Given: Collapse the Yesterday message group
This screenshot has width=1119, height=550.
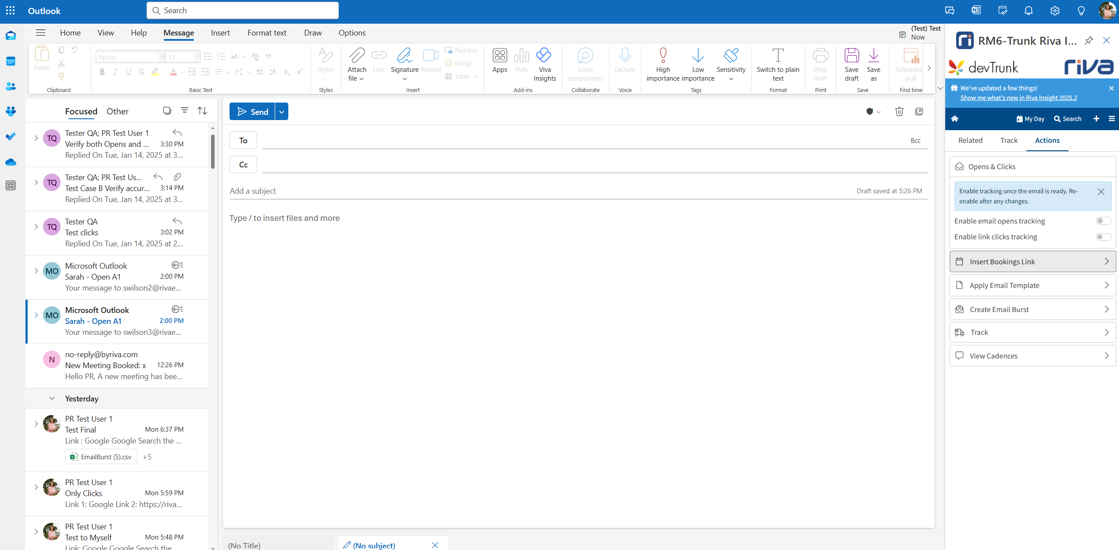Looking at the screenshot, I should click(x=52, y=398).
